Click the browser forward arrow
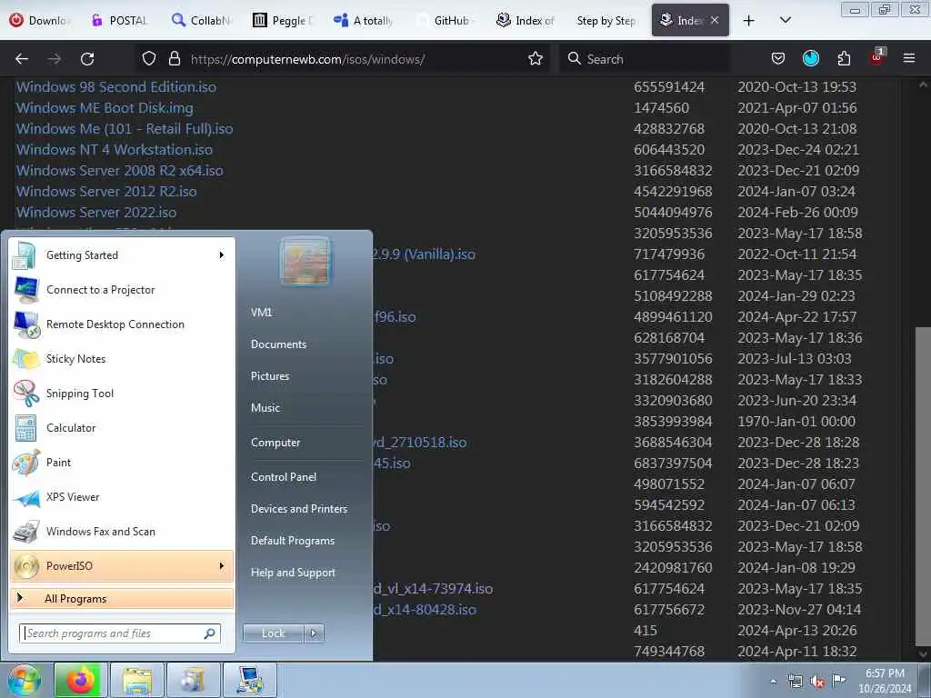The width and height of the screenshot is (931, 698). [x=54, y=59]
